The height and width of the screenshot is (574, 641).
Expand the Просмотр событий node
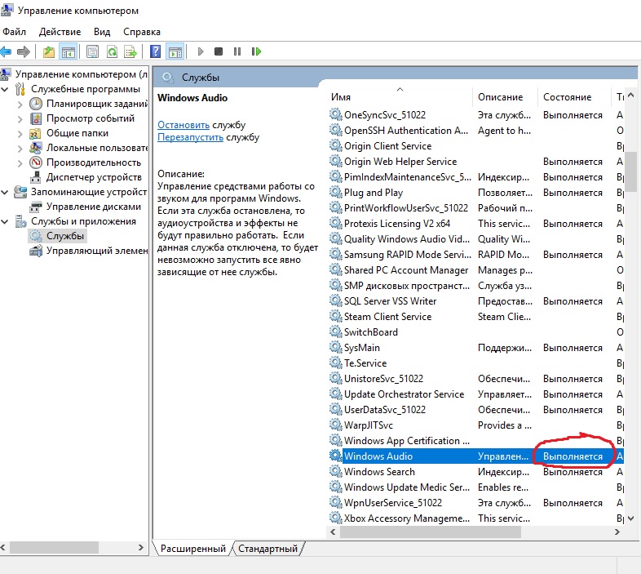(20, 118)
